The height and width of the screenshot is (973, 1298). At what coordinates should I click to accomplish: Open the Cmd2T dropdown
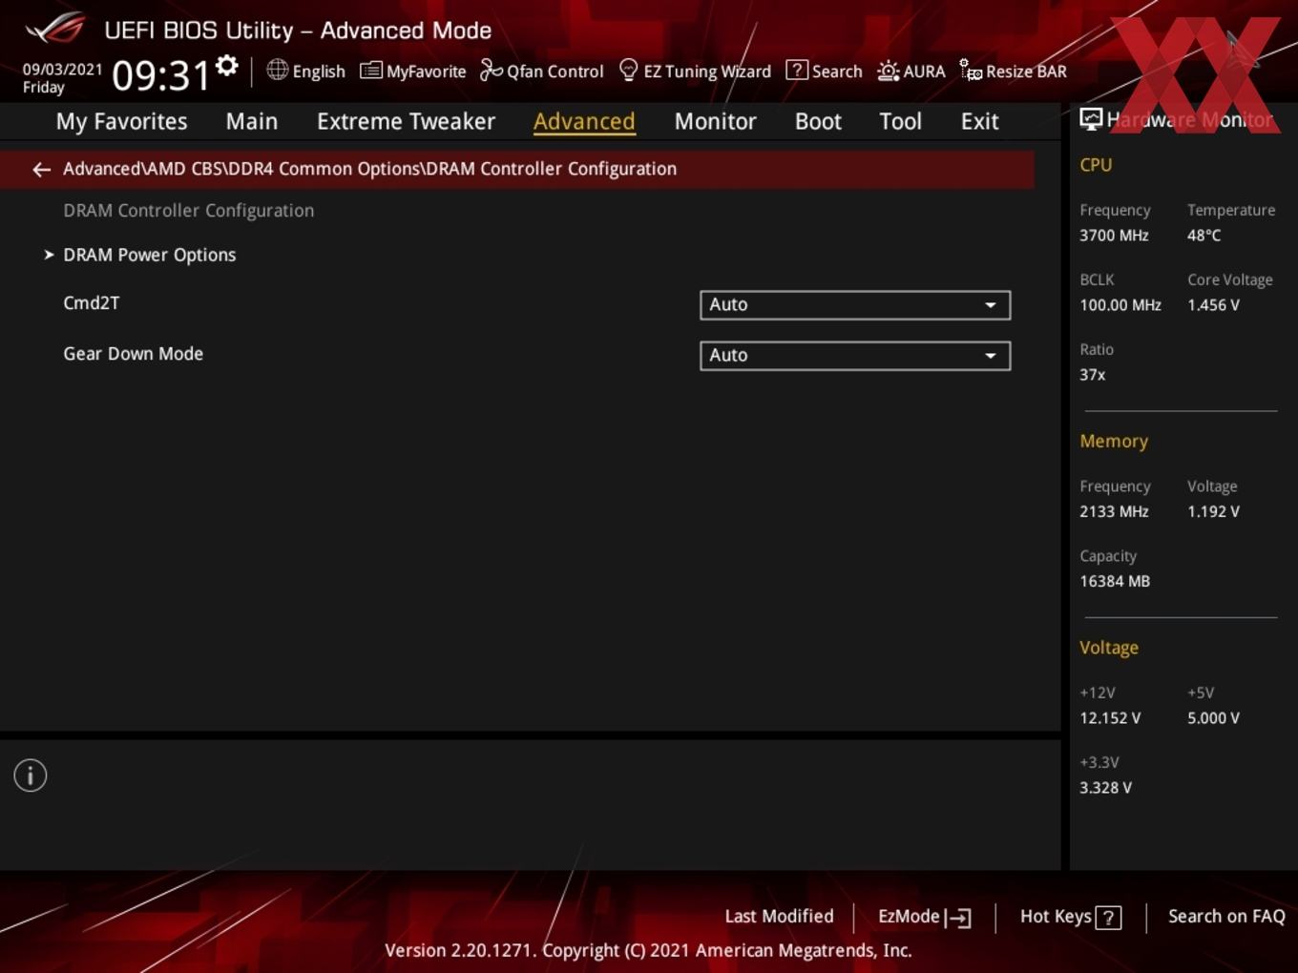pos(855,305)
